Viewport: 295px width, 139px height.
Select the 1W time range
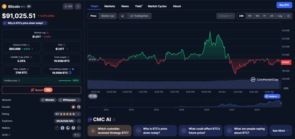pos(249,16)
